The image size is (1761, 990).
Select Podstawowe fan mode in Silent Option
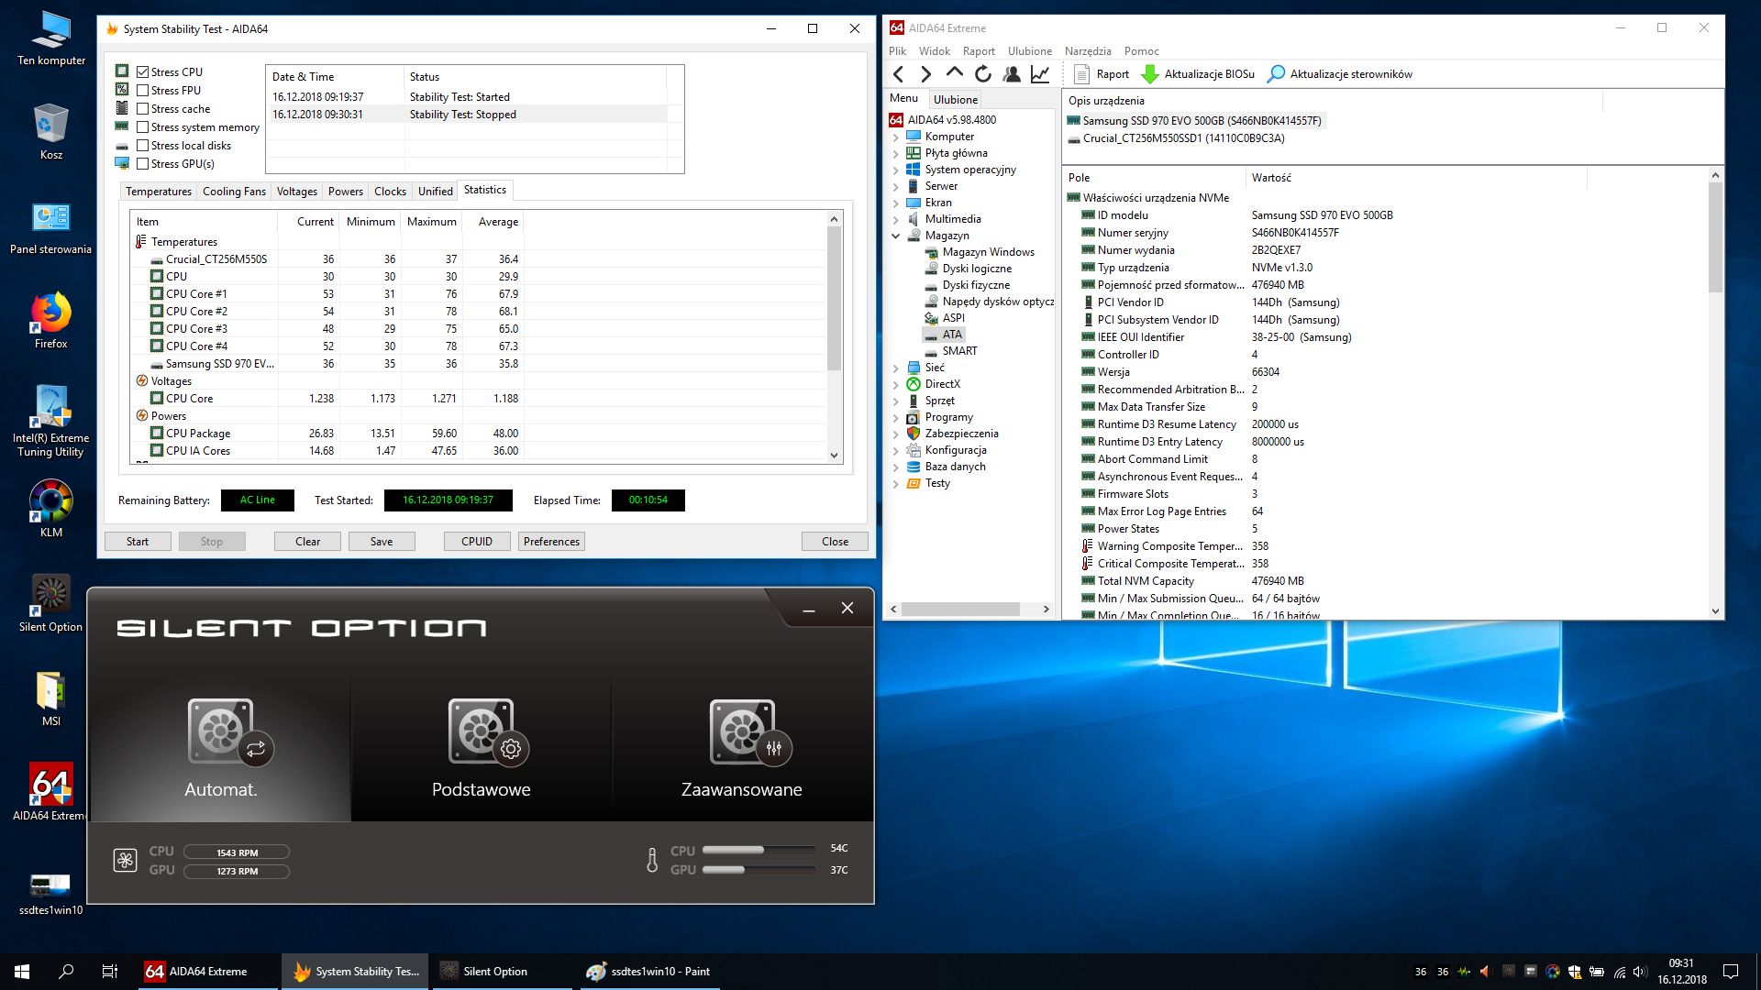482,748
